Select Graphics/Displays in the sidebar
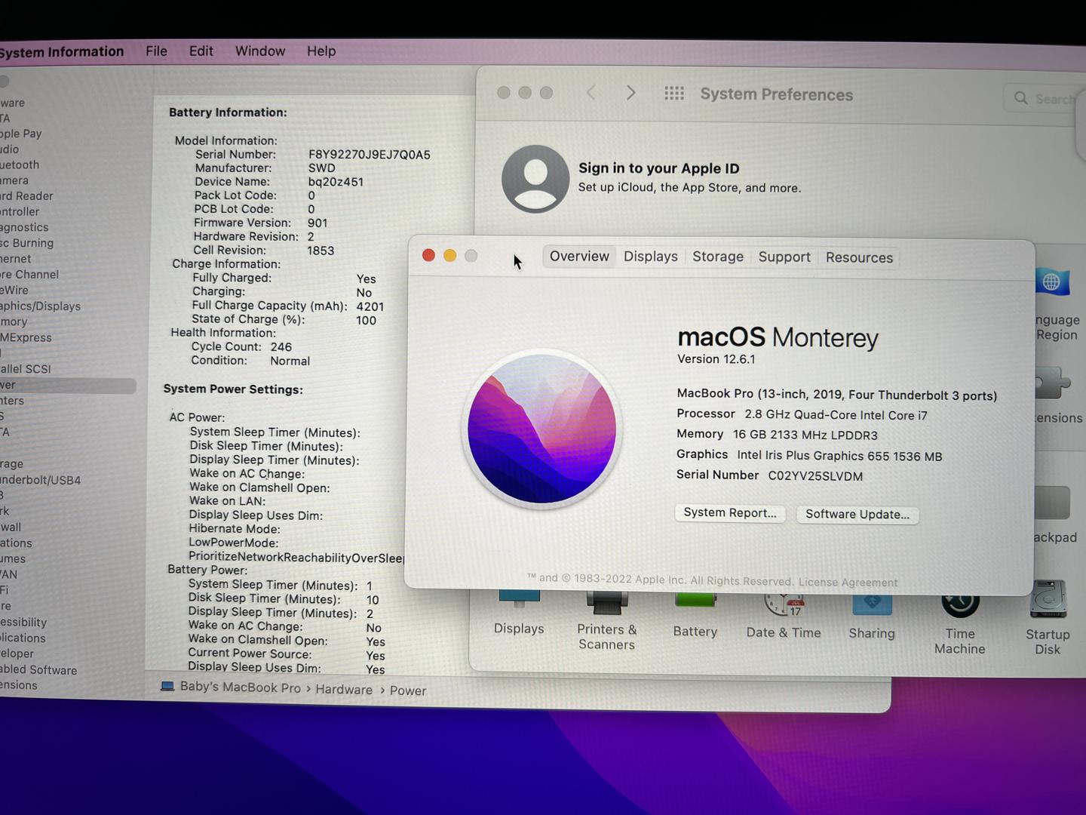Image resolution: width=1086 pixels, height=815 pixels. click(40, 306)
